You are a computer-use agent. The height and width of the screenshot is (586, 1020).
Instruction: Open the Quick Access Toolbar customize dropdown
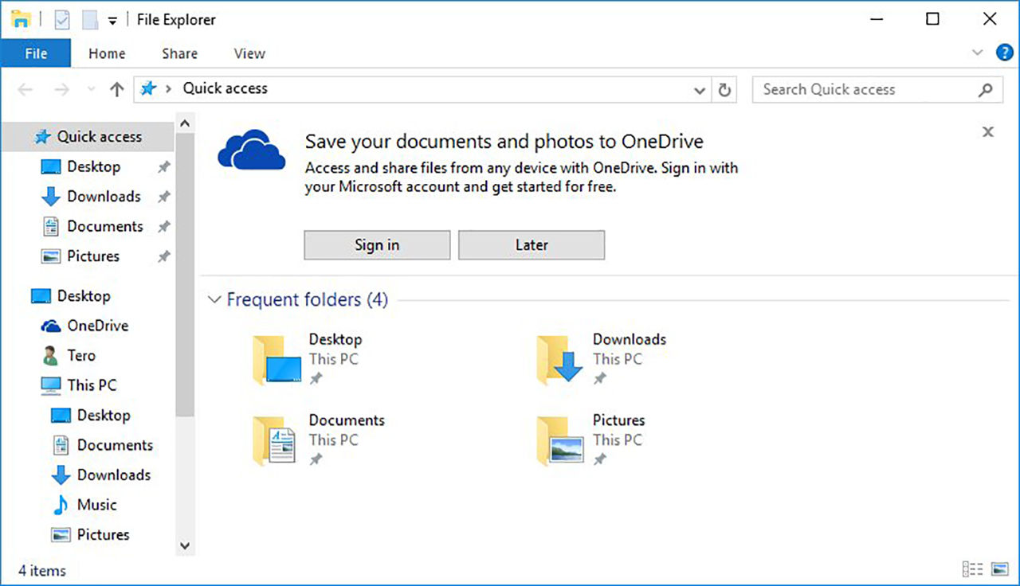tap(112, 21)
